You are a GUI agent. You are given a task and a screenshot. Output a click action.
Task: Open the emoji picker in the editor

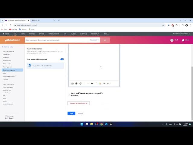81,84
